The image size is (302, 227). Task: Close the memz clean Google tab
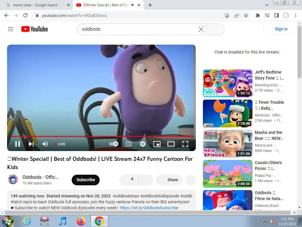tap(68, 5)
